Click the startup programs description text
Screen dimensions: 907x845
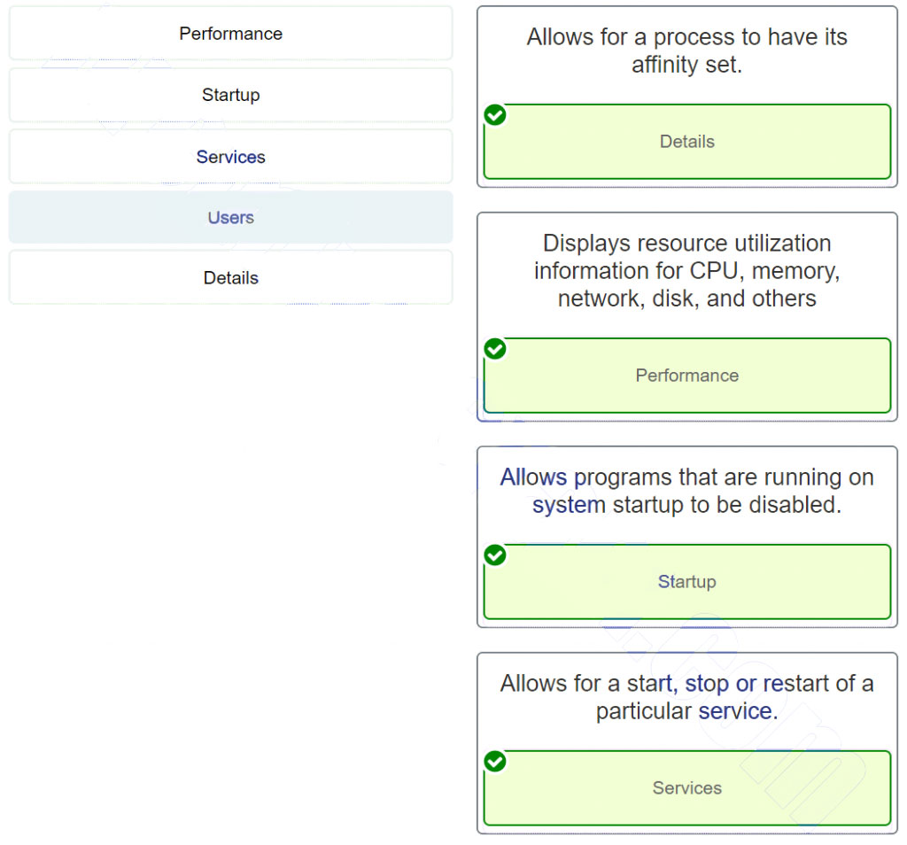(x=686, y=491)
